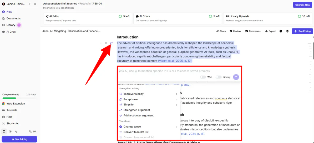The height and width of the screenshot is (143, 314).
Task: Change language via EN selector
Action: pyautogui.click(x=32, y=131)
